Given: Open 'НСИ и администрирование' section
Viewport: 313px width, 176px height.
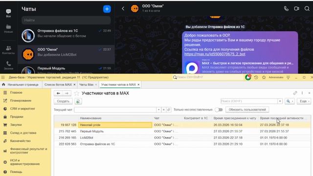Looking at the screenshot, I should (25, 162).
